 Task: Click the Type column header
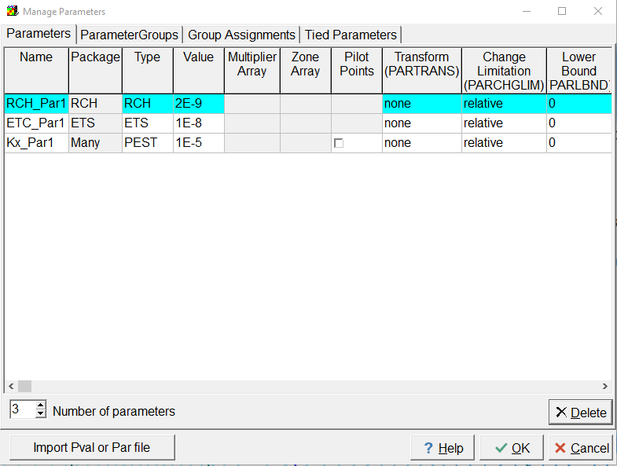tap(148, 71)
